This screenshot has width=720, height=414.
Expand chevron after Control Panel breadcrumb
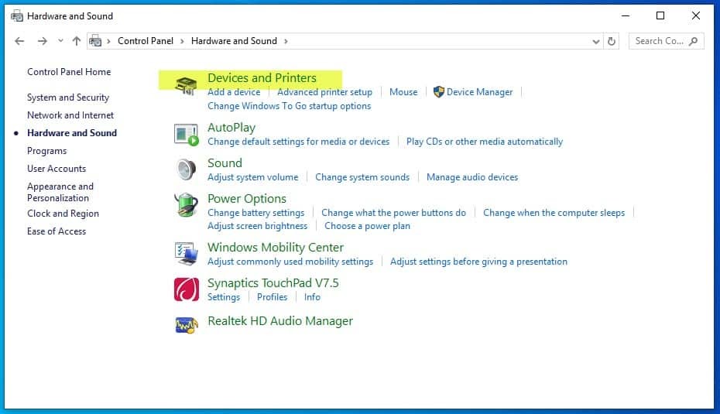pos(182,41)
